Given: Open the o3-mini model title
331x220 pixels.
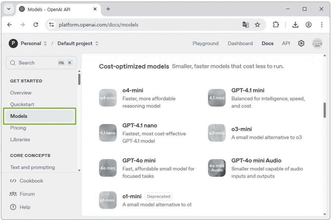Looking at the screenshot, I should pyautogui.click(x=242, y=129).
